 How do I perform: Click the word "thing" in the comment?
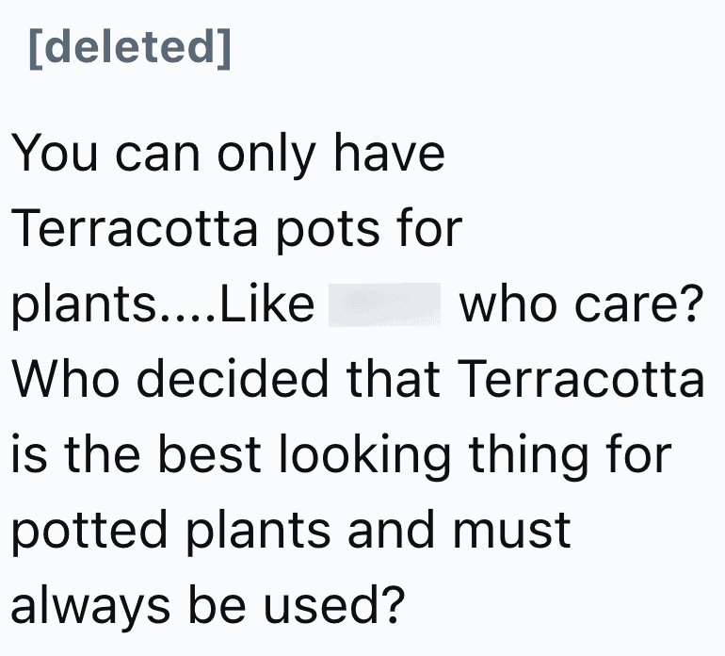pos(528,457)
